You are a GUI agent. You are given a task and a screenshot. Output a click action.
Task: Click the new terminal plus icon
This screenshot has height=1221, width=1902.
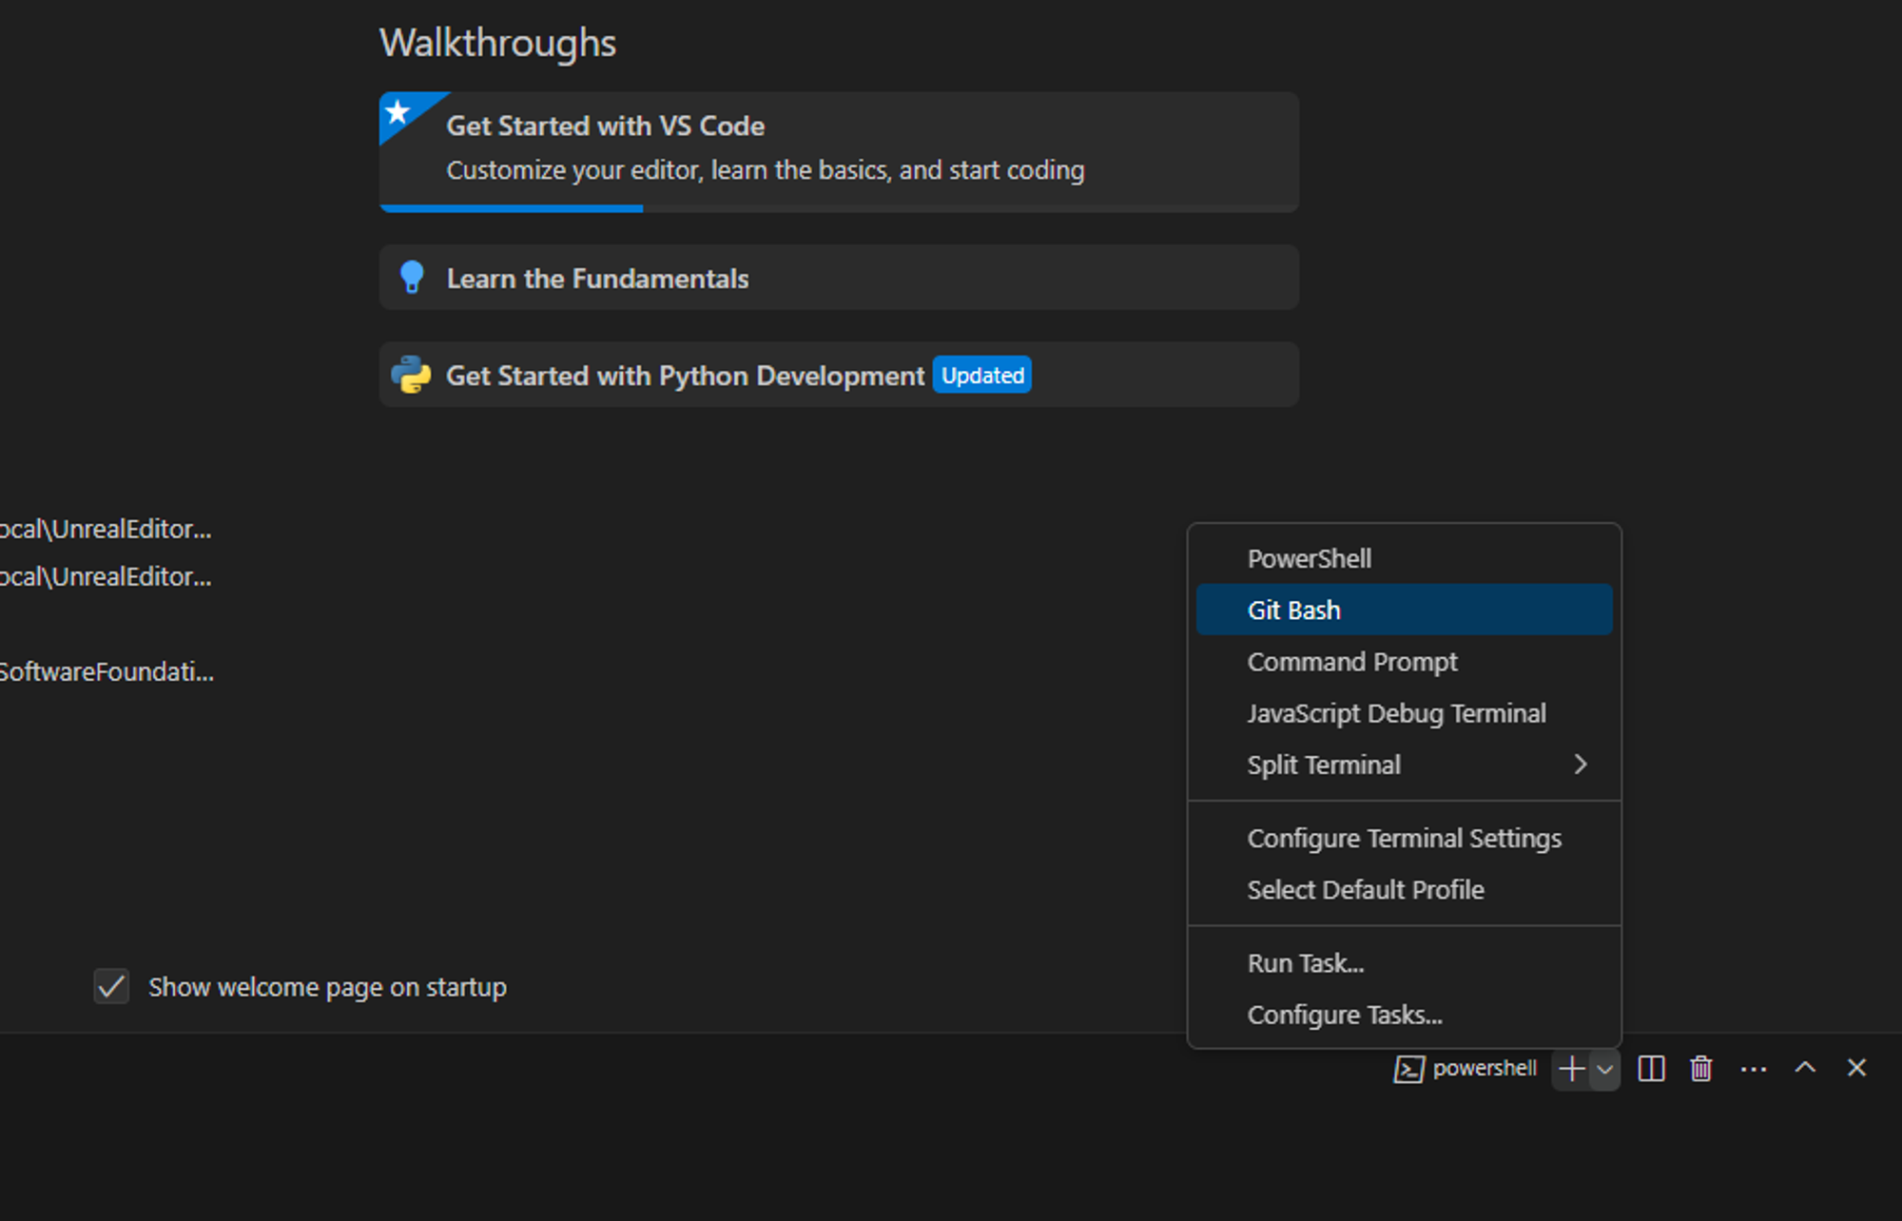click(x=1571, y=1069)
